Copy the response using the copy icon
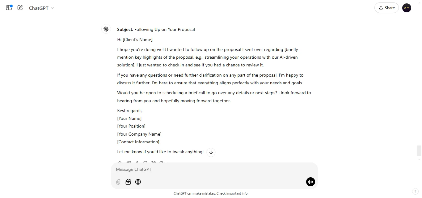Screen dimensions: 422x198 coord(129,163)
